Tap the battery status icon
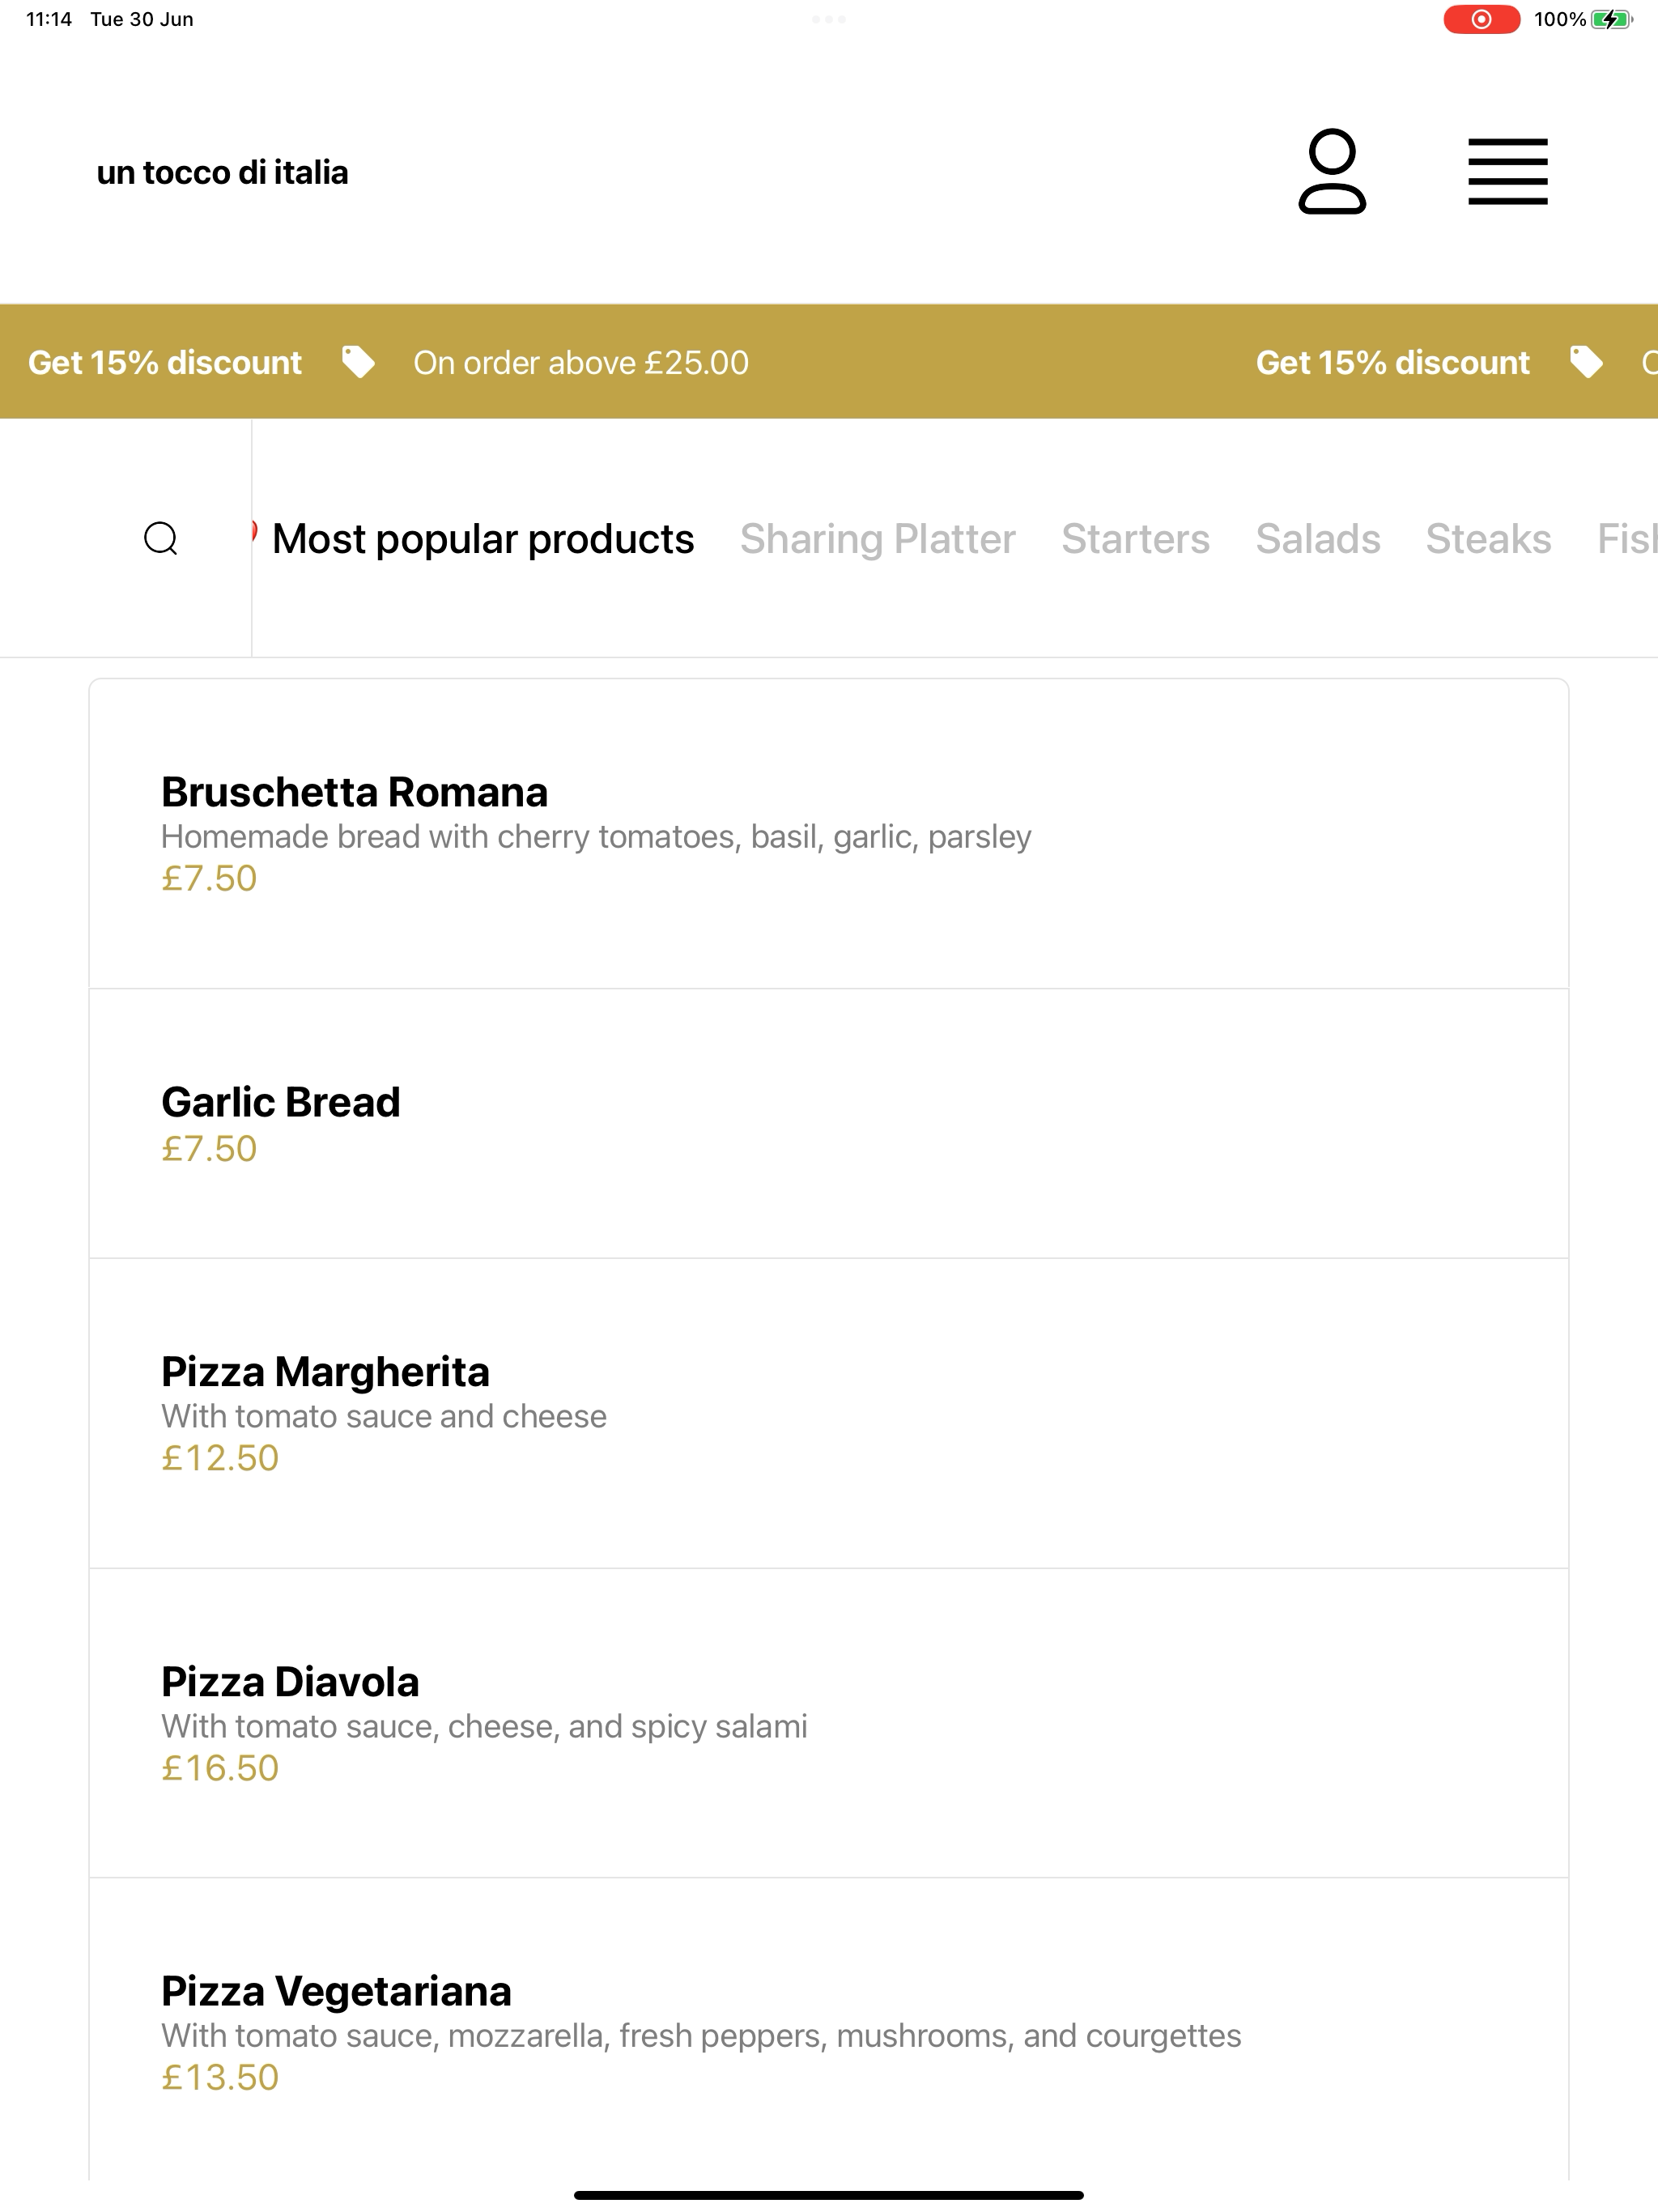Screen dimensions: 1658x2212 tap(1612, 19)
